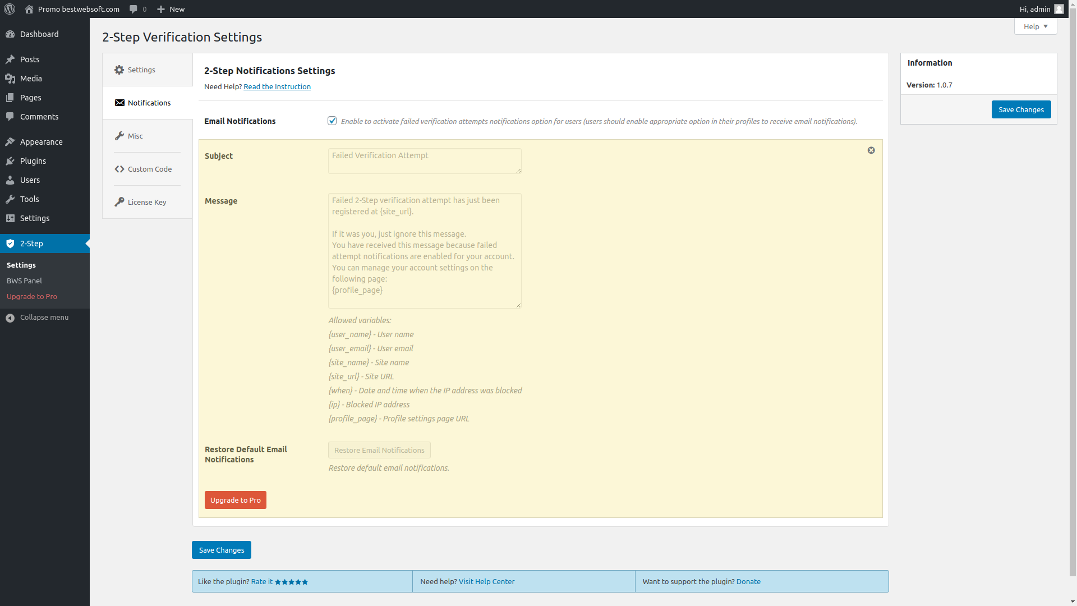1077x606 pixels.
Task: Toggle the failed verification email checkbox
Action: 332,121
